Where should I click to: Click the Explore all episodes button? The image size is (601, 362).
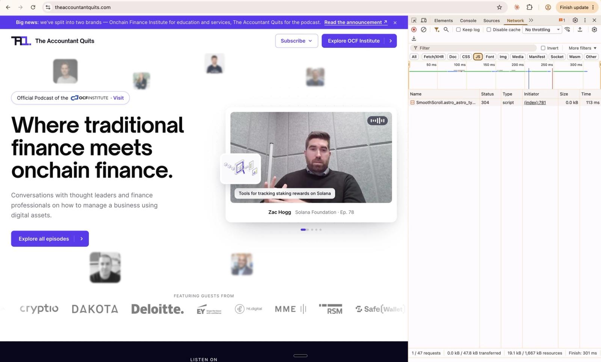click(x=50, y=239)
